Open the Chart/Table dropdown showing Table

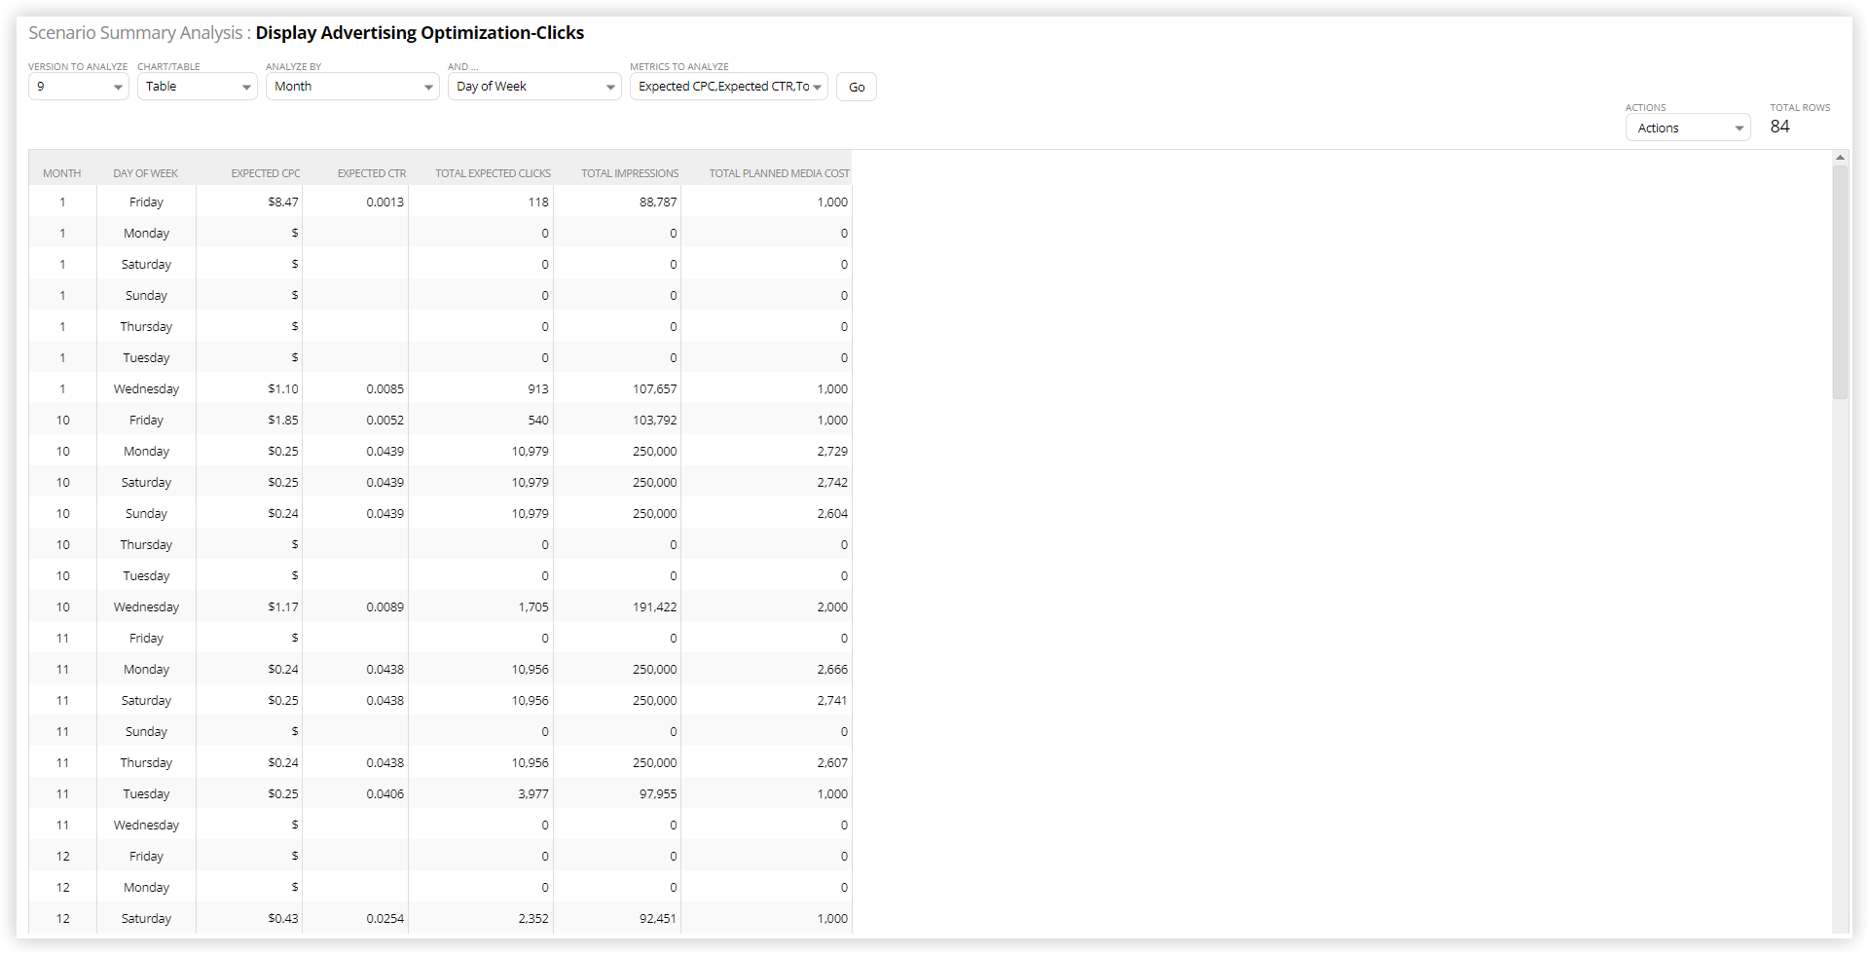[x=197, y=87]
